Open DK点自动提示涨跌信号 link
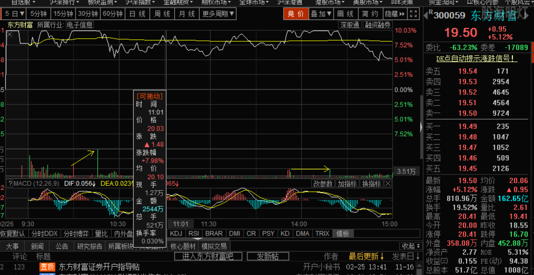Viewport: 534px width, 275px height. pyautogui.click(x=477, y=59)
